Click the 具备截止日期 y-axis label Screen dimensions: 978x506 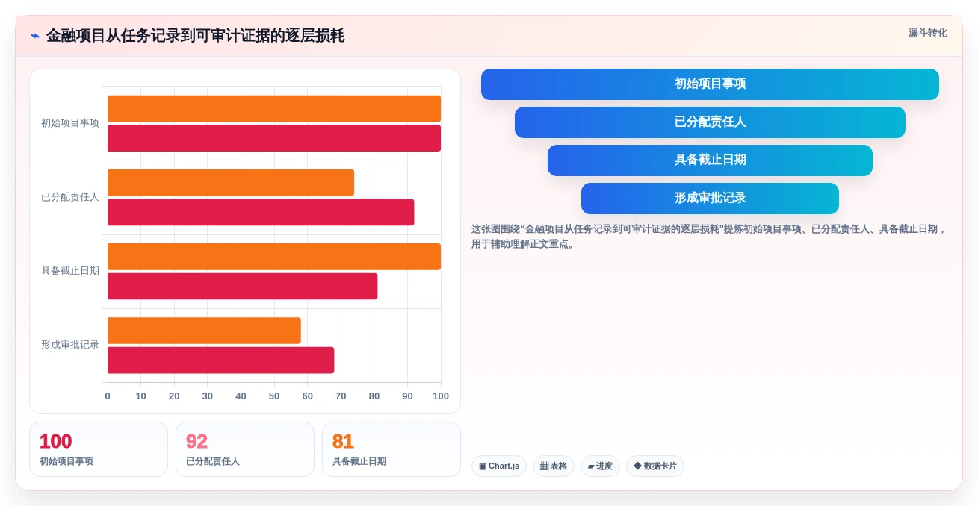click(x=70, y=271)
